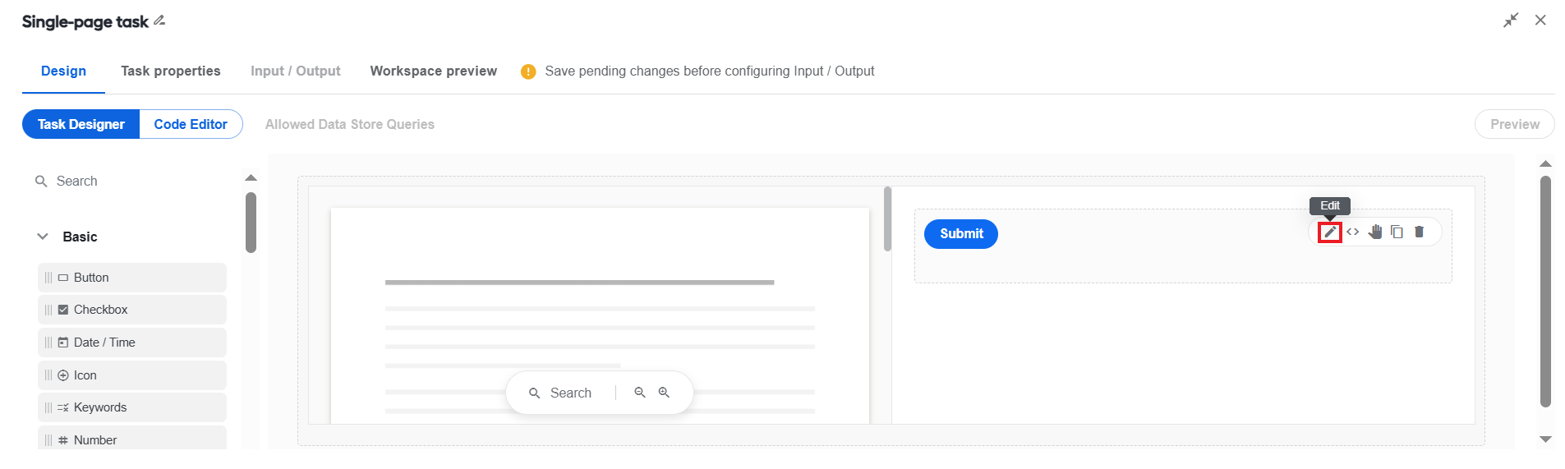
Task: Collapse the dialog with the shrink arrows icon
Action: tap(1511, 21)
